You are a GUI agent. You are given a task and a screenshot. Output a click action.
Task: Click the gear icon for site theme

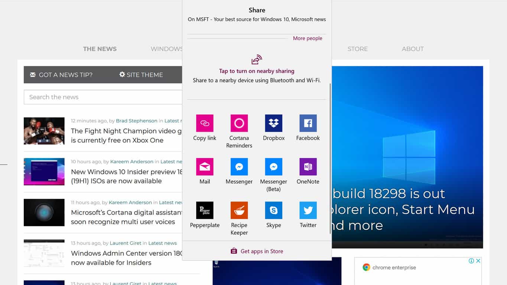[x=122, y=74]
